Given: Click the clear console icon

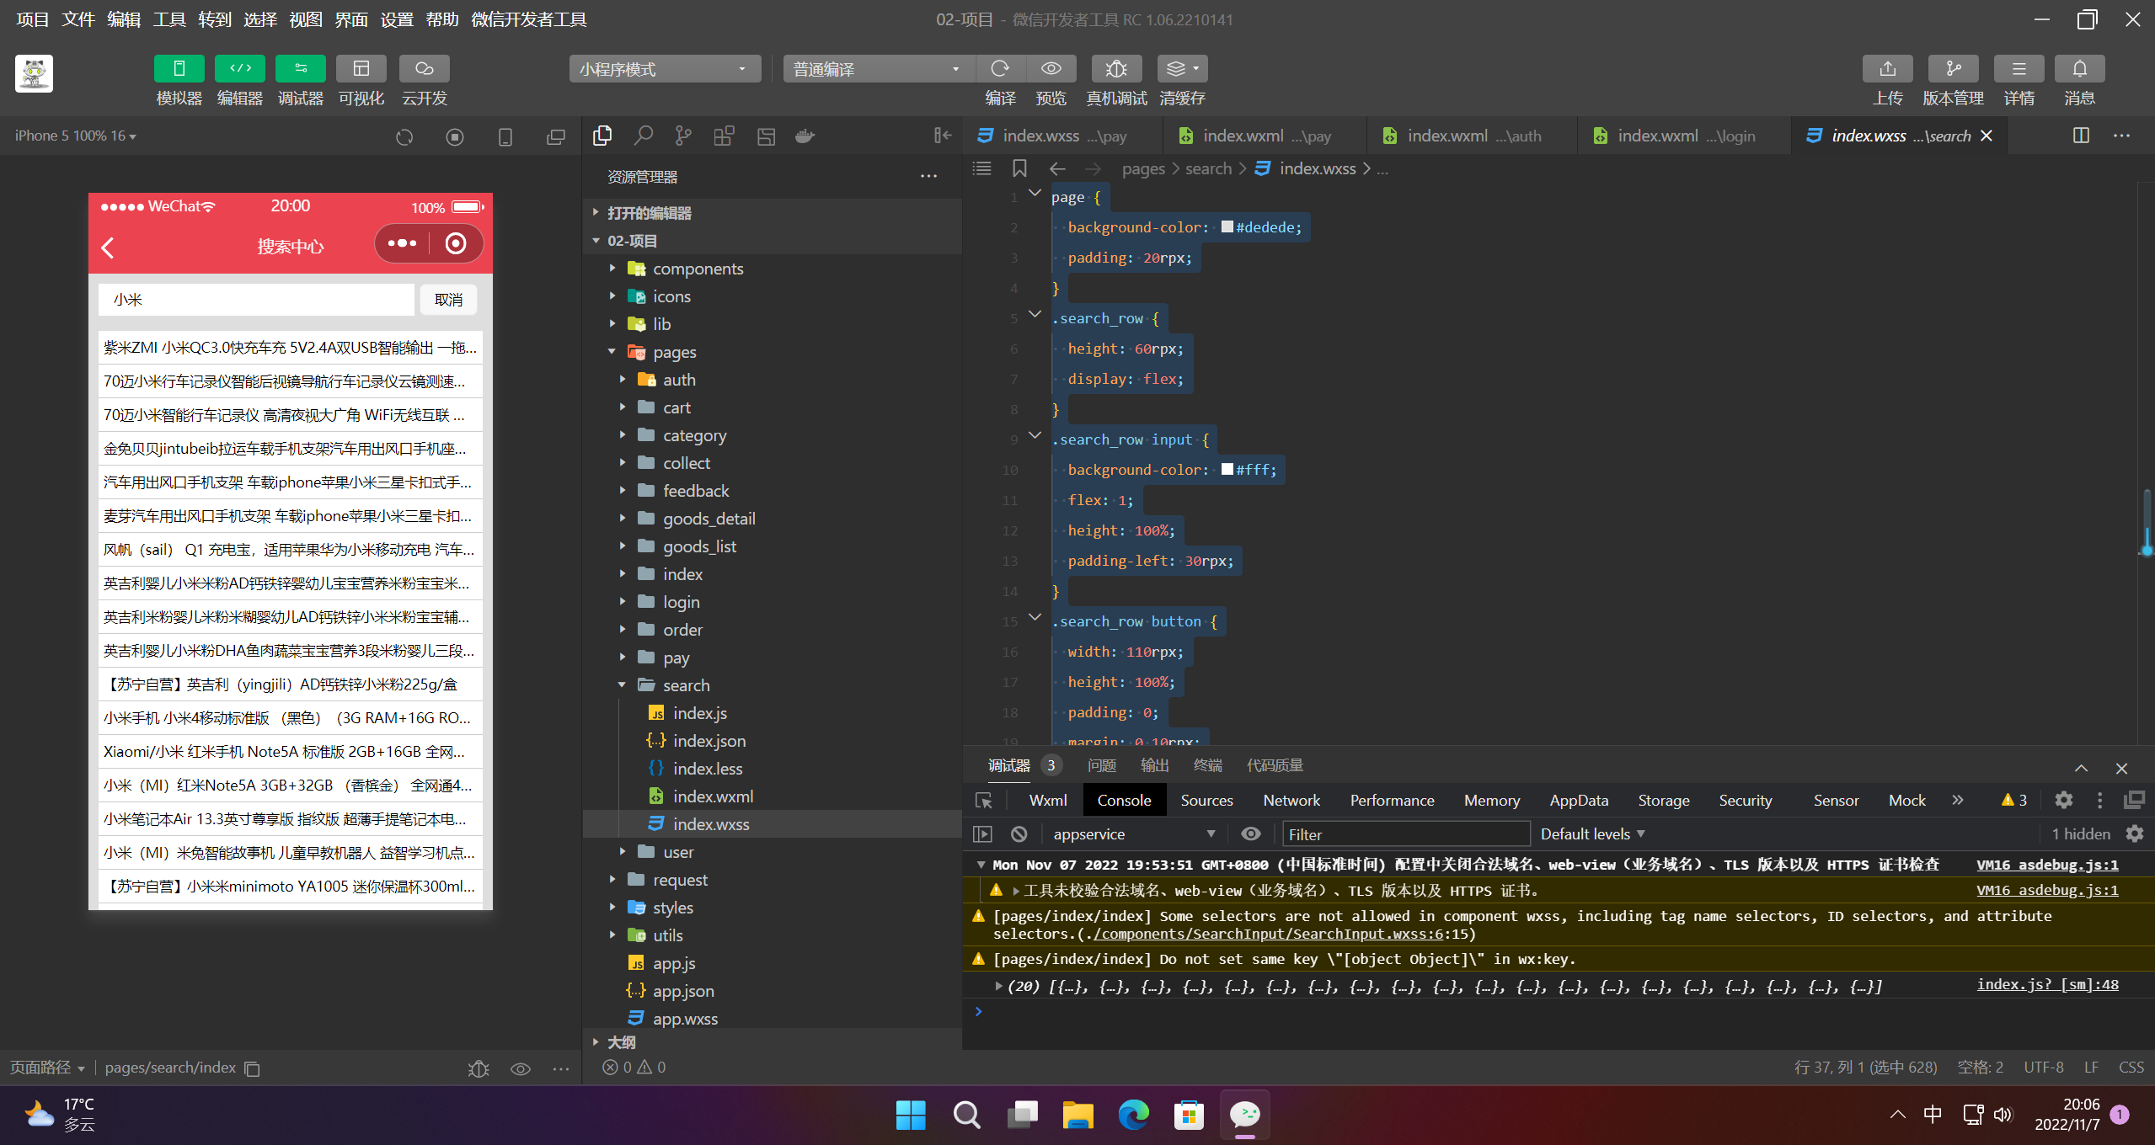Looking at the screenshot, I should 1019,833.
